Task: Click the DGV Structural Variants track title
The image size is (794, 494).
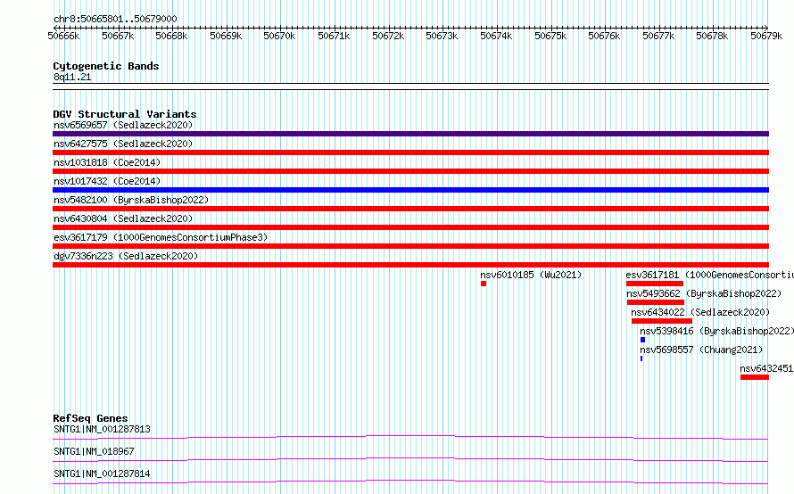Action: coord(125,114)
